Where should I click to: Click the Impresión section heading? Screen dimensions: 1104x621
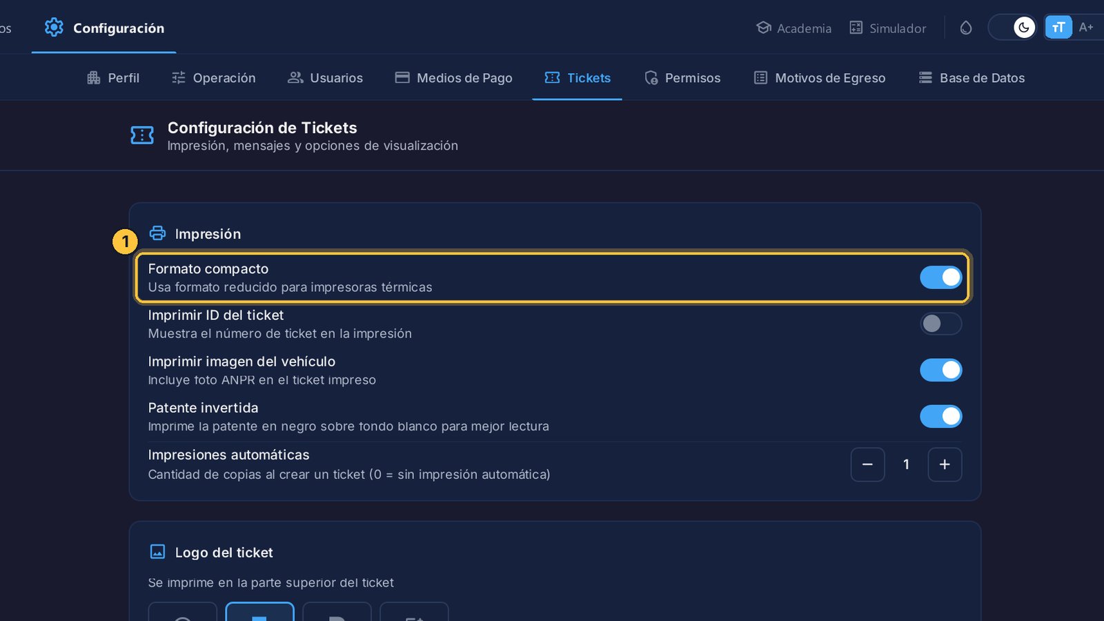coord(208,234)
